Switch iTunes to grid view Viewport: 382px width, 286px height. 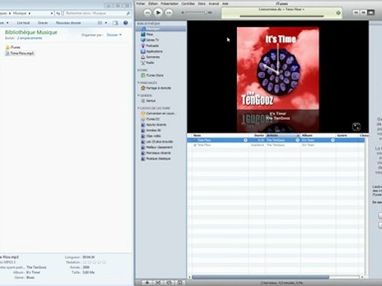coord(363,12)
